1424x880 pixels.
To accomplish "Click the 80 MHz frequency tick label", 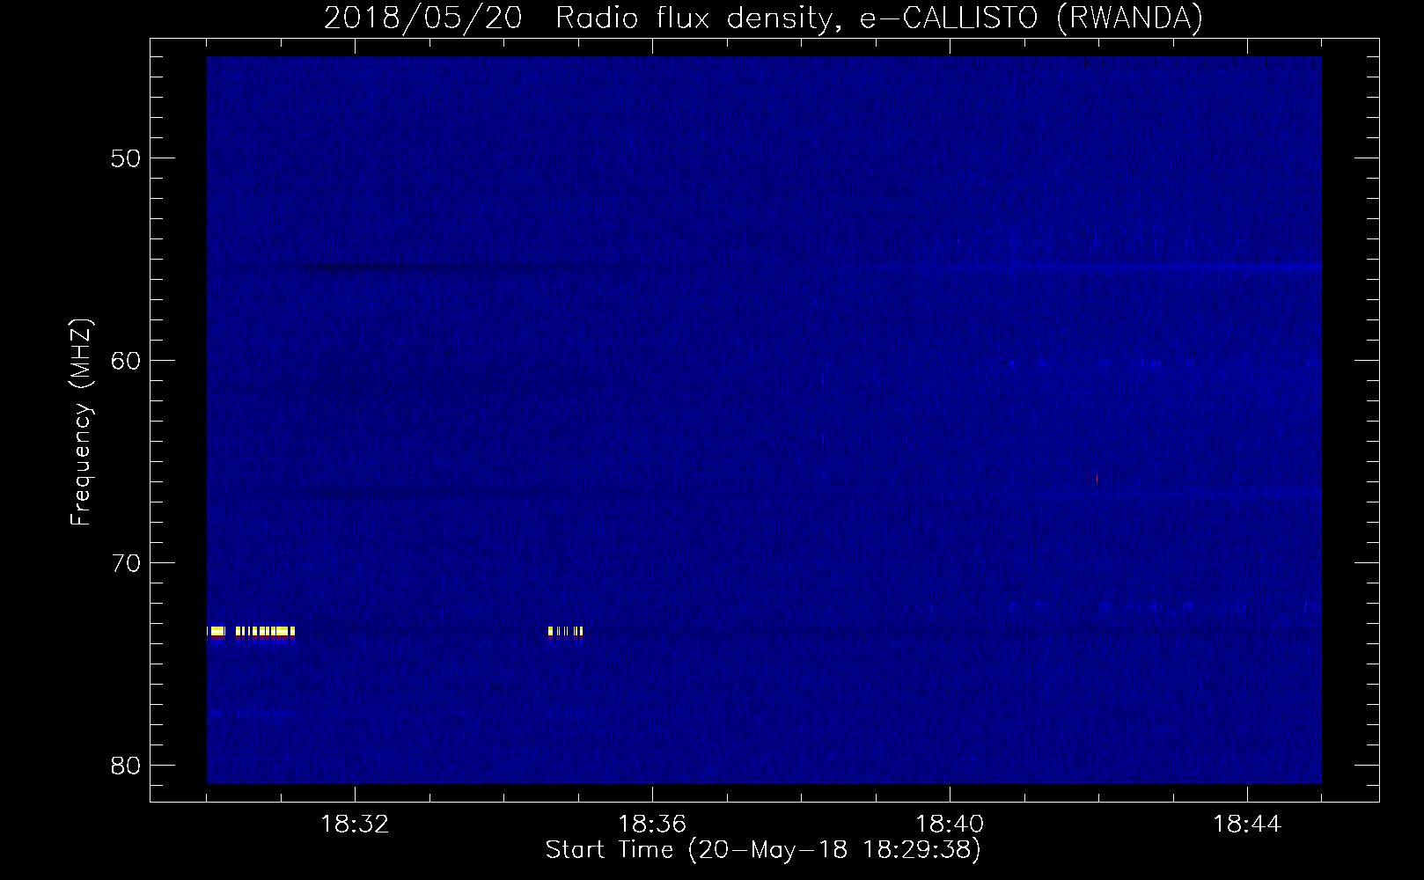I will pos(125,765).
